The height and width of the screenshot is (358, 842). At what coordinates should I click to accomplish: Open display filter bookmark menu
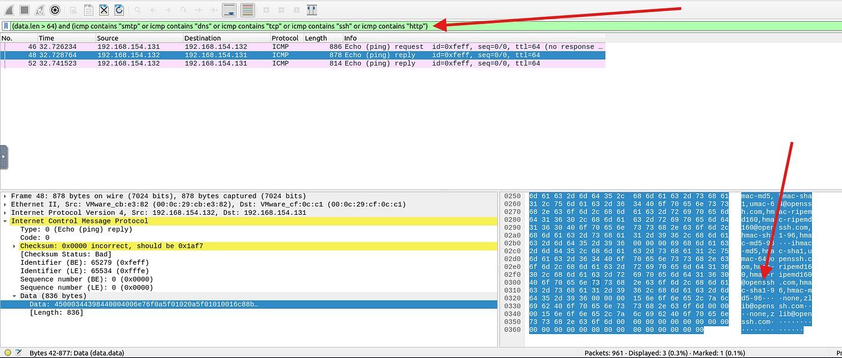[x=6, y=26]
